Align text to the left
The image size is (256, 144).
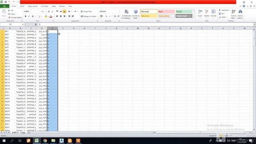57,16
